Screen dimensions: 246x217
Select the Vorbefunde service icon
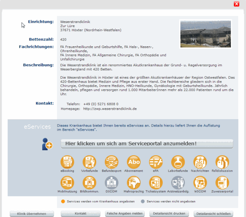(89, 162)
